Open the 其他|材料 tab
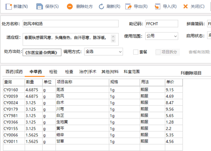Viewport: 211px width, 151px height. coord(110,72)
